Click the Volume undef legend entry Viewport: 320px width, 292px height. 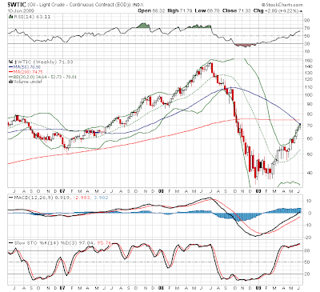[26, 82]
